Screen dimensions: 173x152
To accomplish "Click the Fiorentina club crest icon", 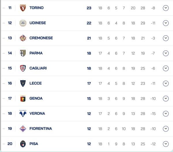I will [23, 129].
